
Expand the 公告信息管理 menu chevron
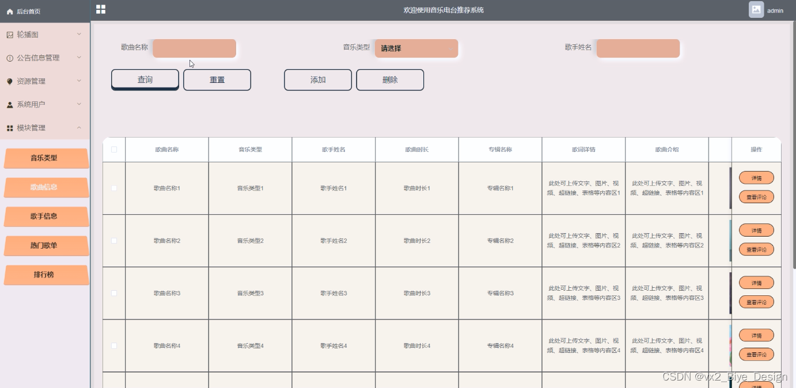[x=79, y=58]
